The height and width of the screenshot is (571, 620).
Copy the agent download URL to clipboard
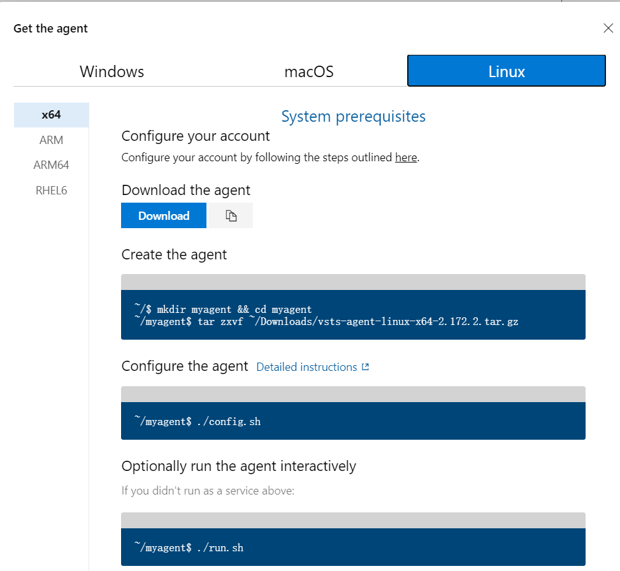point(231,215)
